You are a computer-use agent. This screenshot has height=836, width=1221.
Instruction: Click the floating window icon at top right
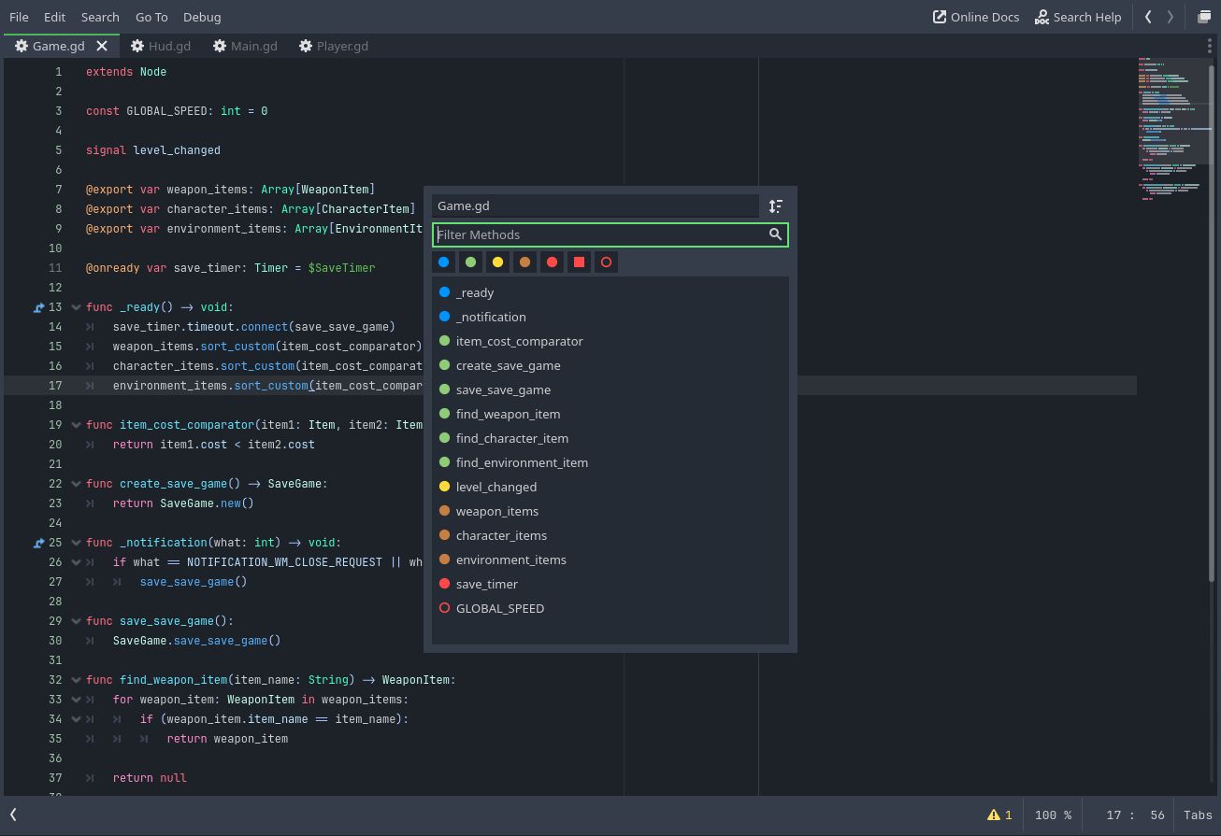click(x=1204, y=17)
